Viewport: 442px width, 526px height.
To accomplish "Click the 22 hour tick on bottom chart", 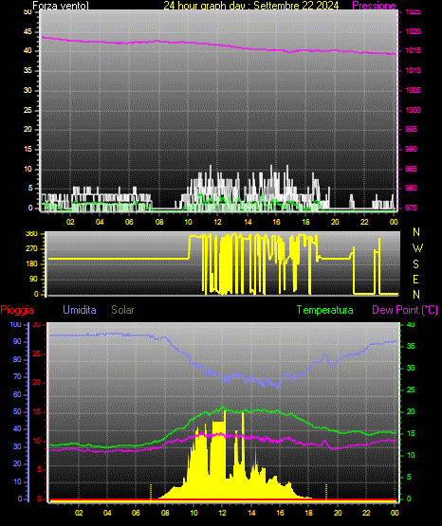I will coord(366,513).
